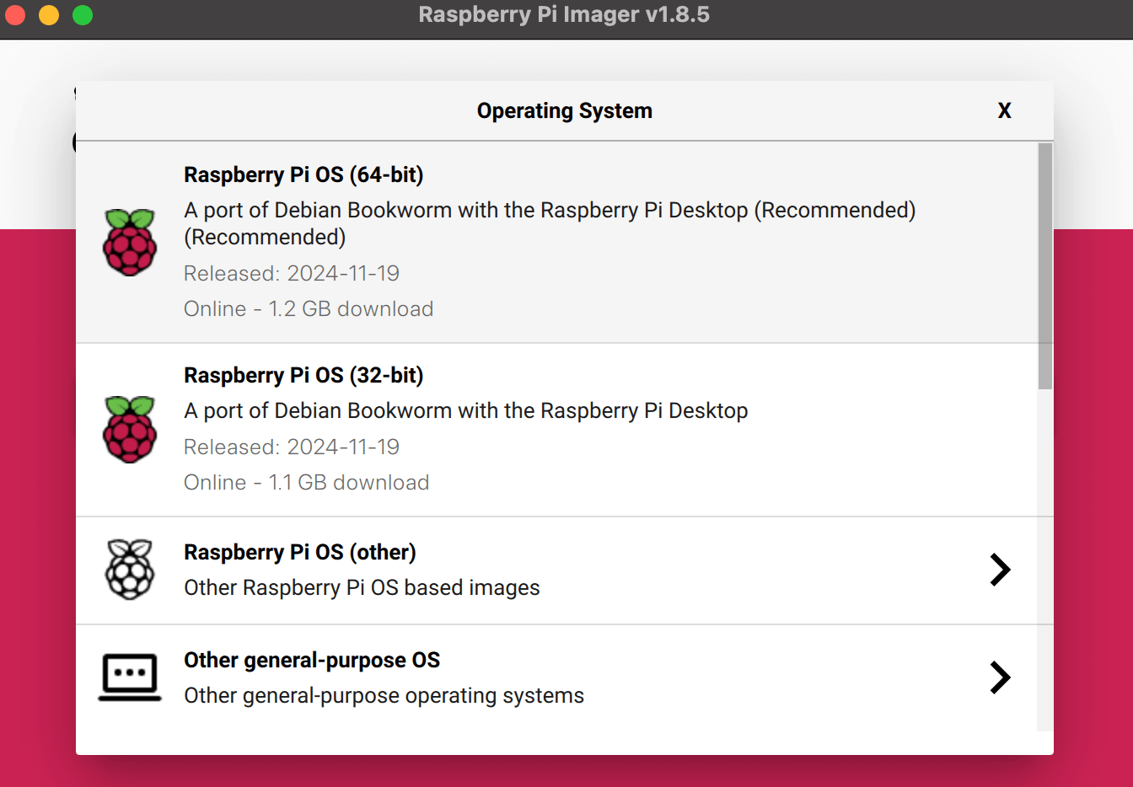Click "Other general-purpose operating systems" description

point(384,695)
